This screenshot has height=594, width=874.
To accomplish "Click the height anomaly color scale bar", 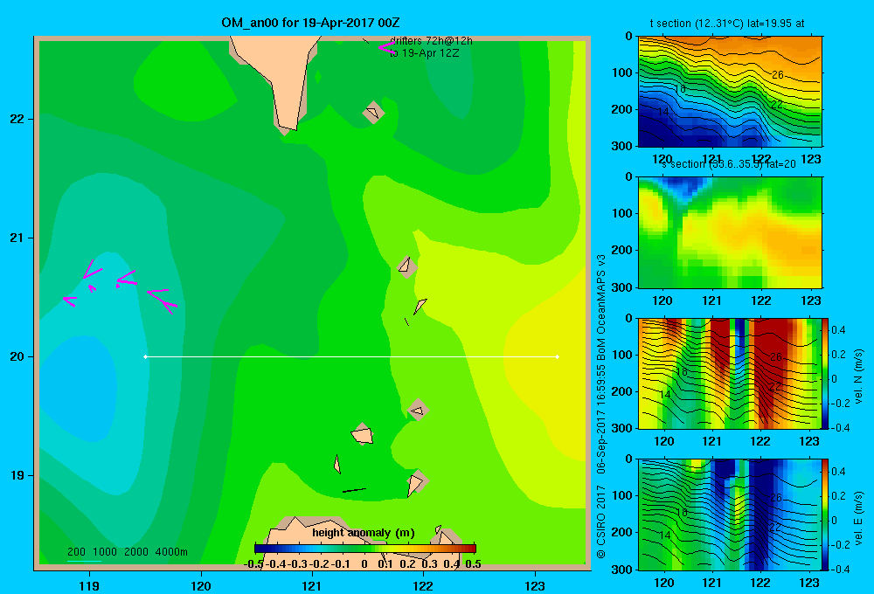I will [365, 549].
